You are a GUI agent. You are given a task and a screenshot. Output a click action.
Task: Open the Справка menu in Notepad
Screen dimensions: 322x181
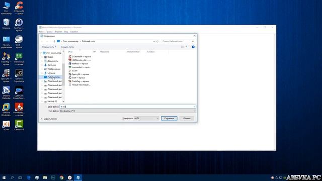click(x=74, y=32)
